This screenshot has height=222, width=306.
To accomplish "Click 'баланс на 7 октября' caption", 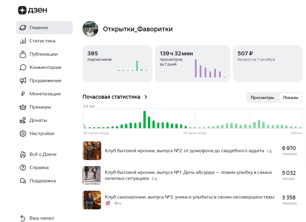I will pos(256,60).
